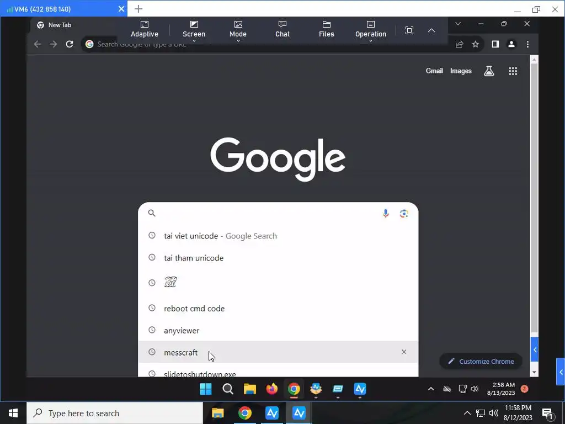Click the Chrome back arrow
This screenshot has width=565, height=424.
tap(37, 44)
